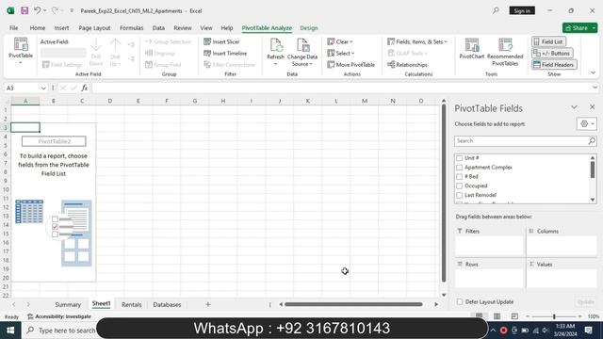Open Relationships in Calculations group
This screenshot has width=603, height=339.
point(407,65)
